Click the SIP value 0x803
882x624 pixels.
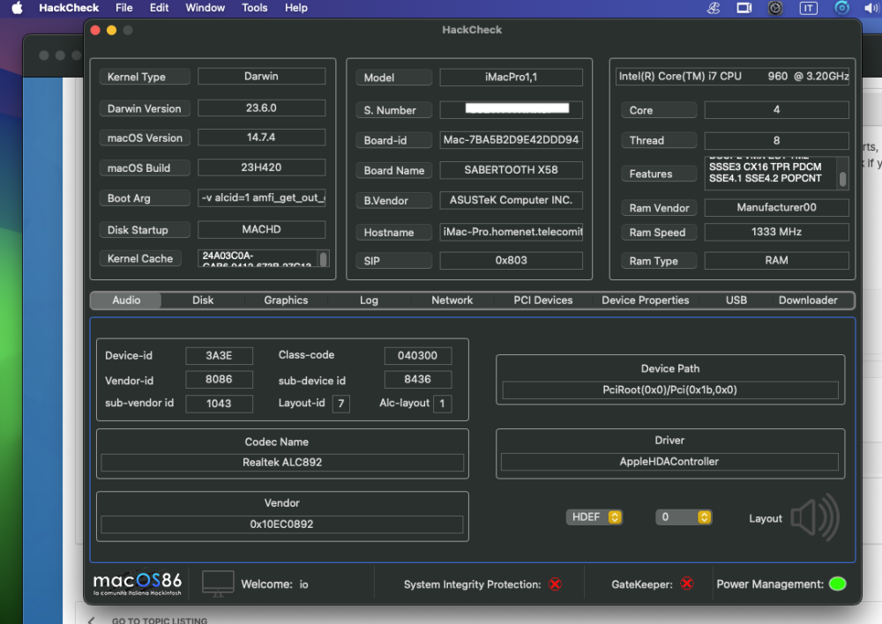point(511,261)
